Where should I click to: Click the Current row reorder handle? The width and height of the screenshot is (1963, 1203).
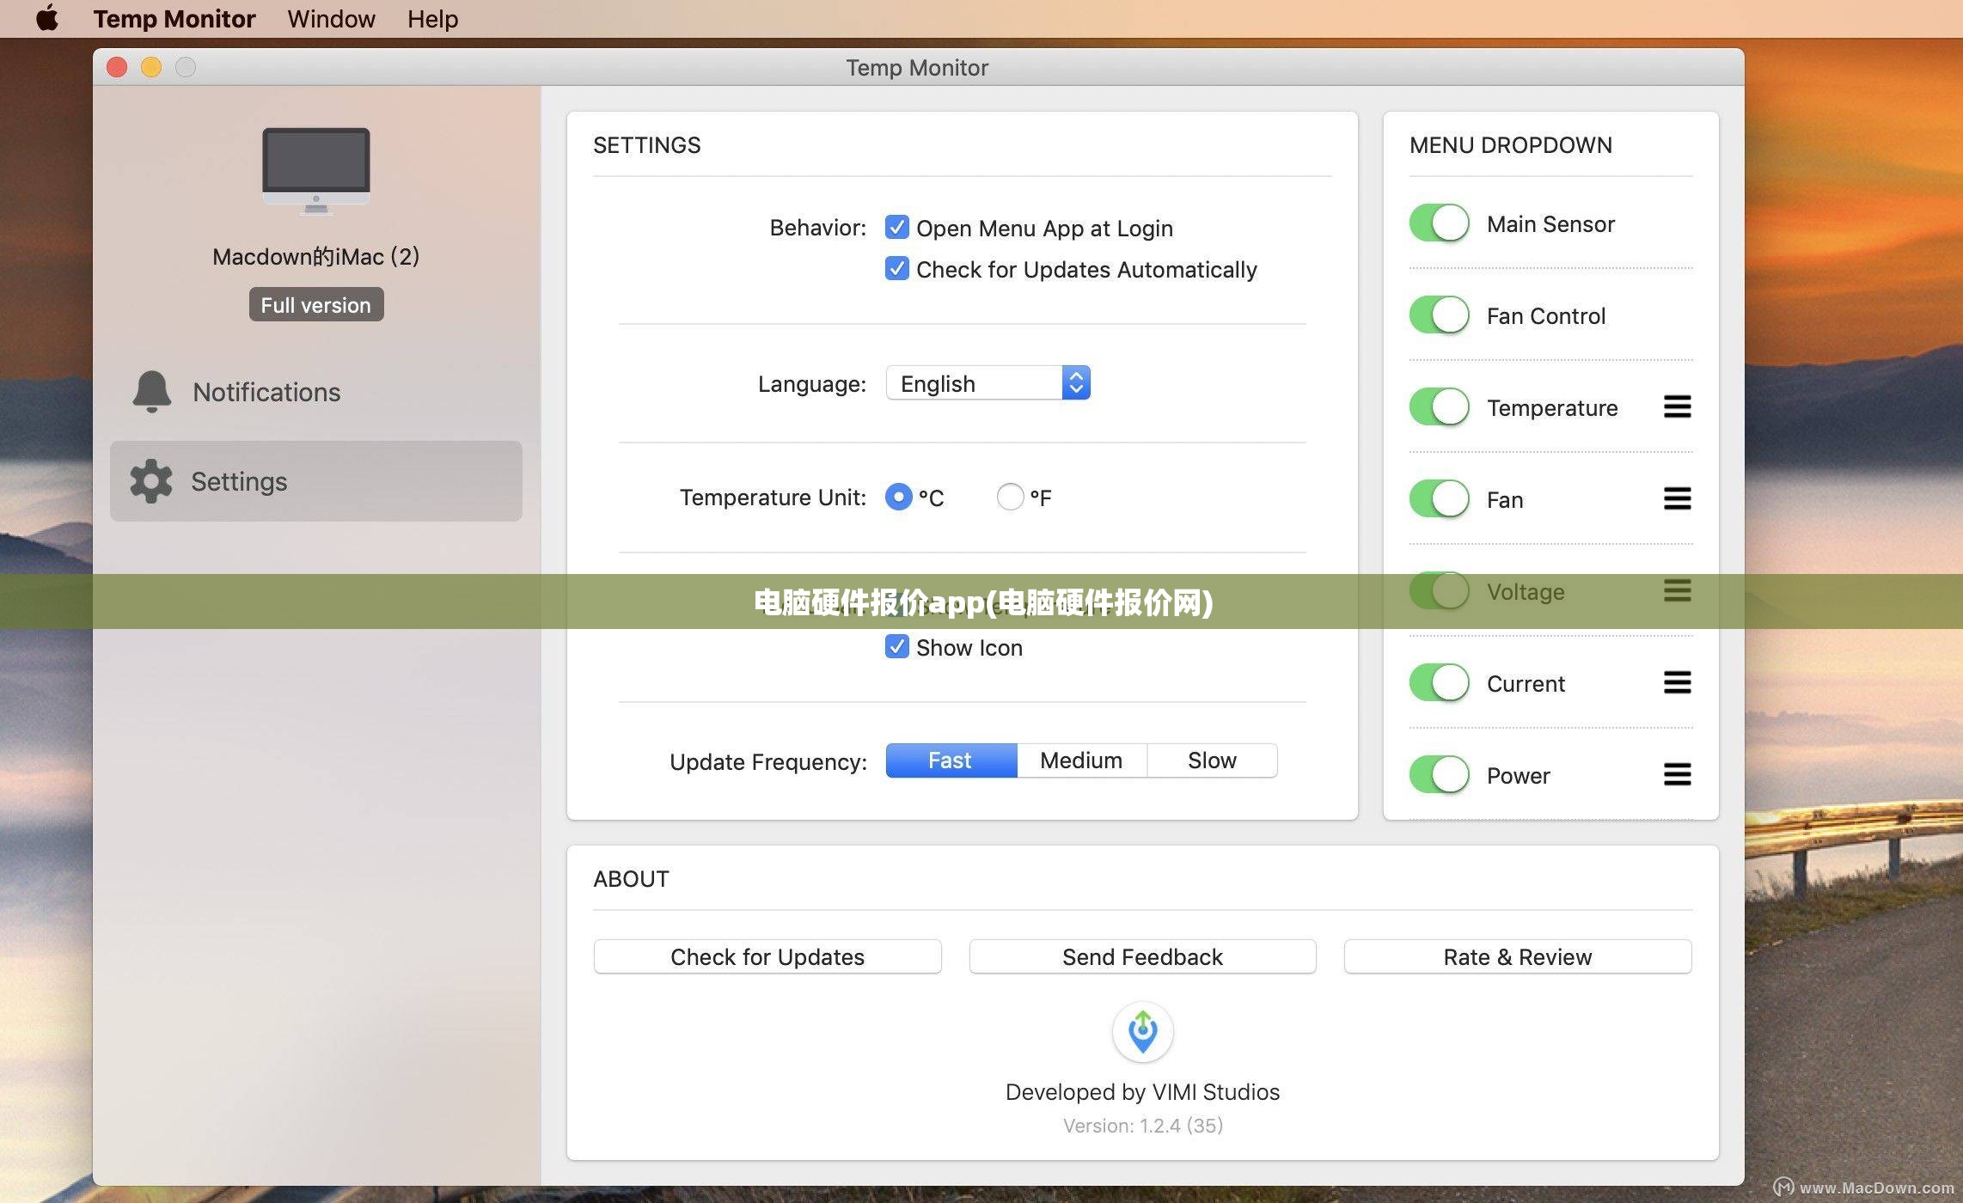pyautogui.click(x=1677, y=682)
